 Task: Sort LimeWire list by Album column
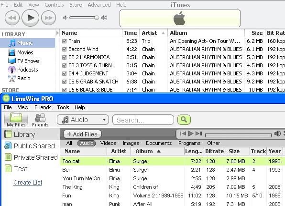pos(158,151)
